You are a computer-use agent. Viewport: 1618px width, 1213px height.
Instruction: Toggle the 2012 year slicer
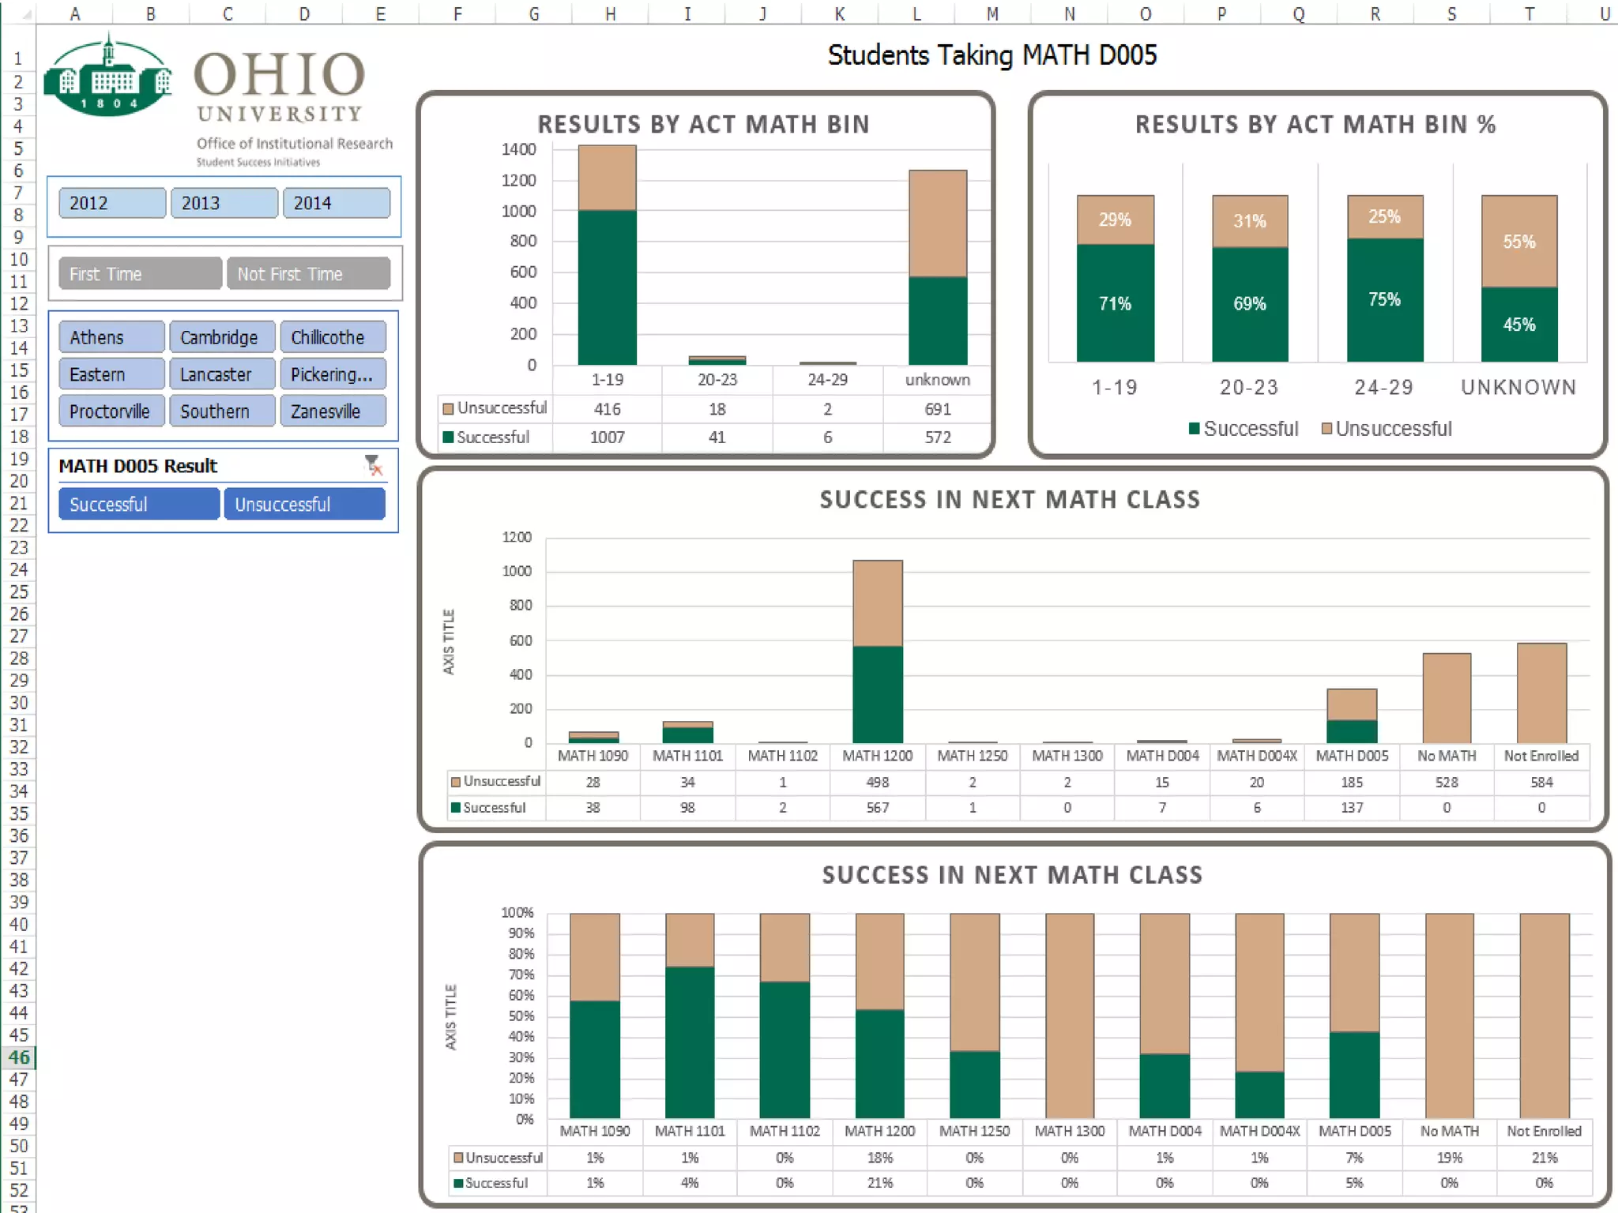click(x=111, y=203)
